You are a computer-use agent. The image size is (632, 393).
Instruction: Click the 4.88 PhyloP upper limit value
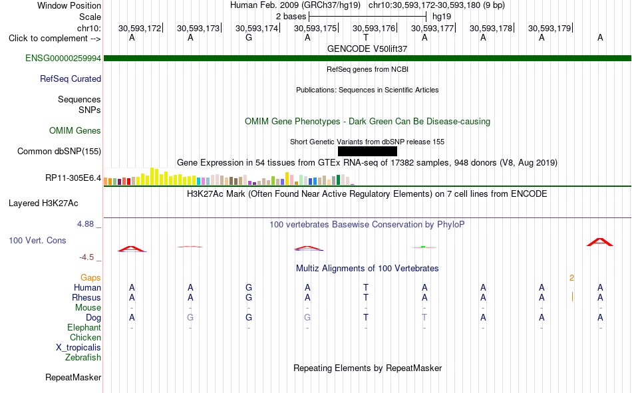(x=85, y=224)
